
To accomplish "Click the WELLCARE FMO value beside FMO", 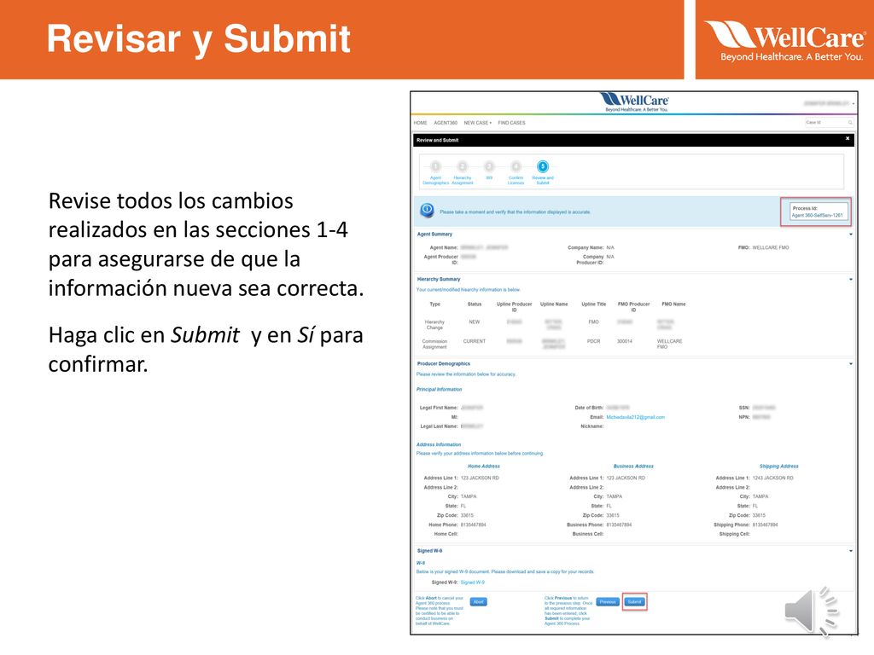I will click(771, 248).
